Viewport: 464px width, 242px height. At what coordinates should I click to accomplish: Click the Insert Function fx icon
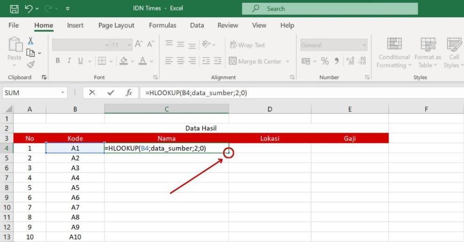(129, 93)
